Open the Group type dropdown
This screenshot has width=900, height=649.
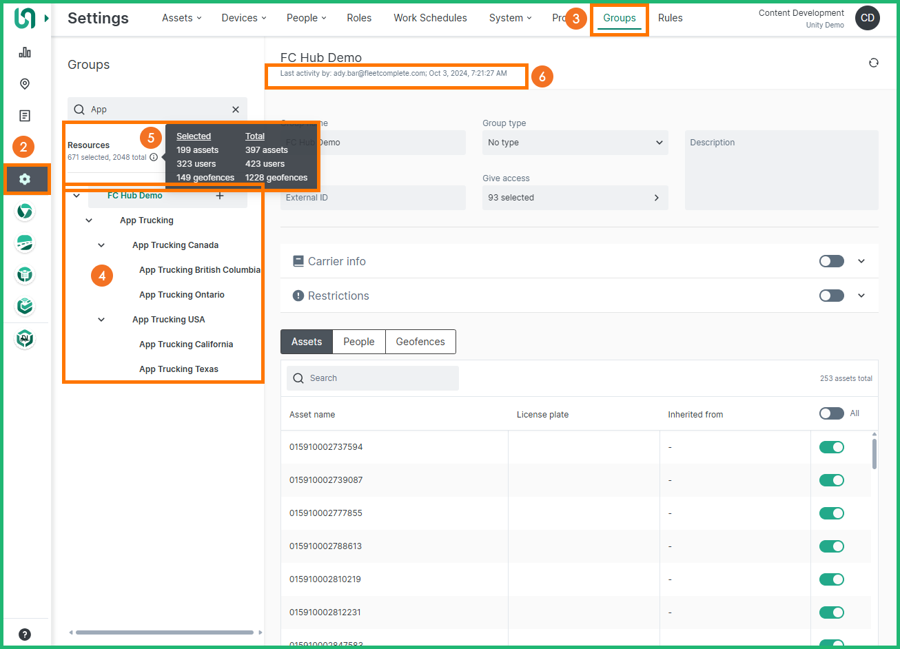coord(575,143)
